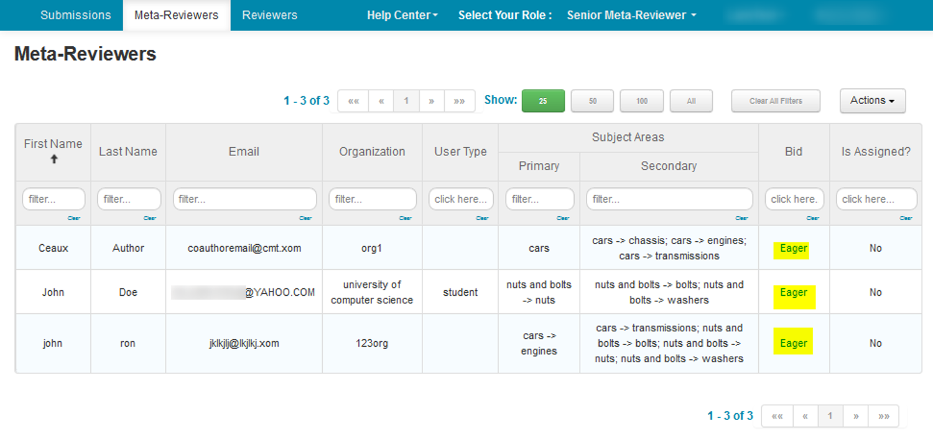Select page 1 in bottom pager
This screenshot has width=933, height=440.
(x=830, y=416)
